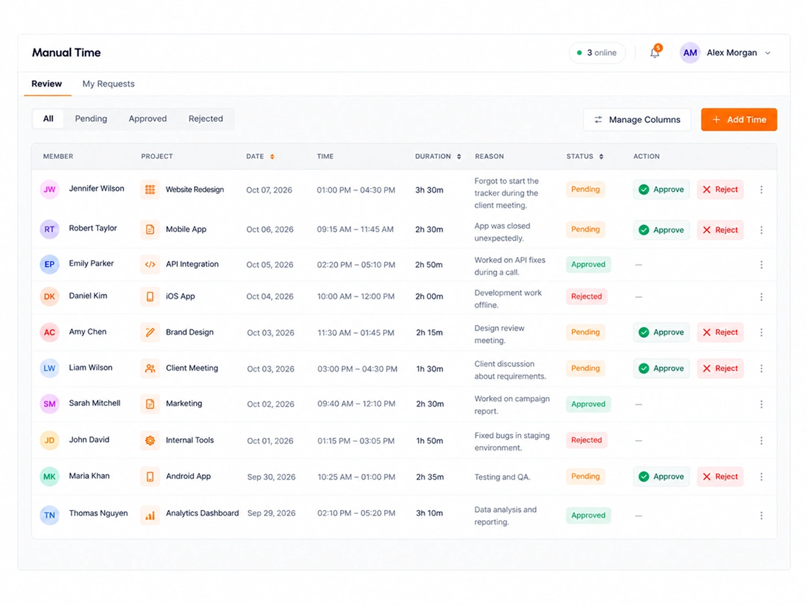Click Emily Parker's Approved status badge

coord(588,264)
